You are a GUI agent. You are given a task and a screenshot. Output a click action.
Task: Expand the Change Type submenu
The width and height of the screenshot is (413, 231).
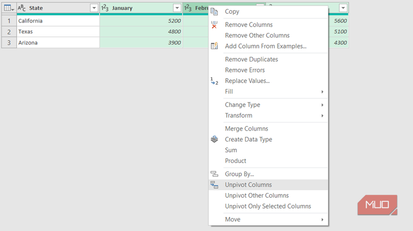[x=322, y=105]
